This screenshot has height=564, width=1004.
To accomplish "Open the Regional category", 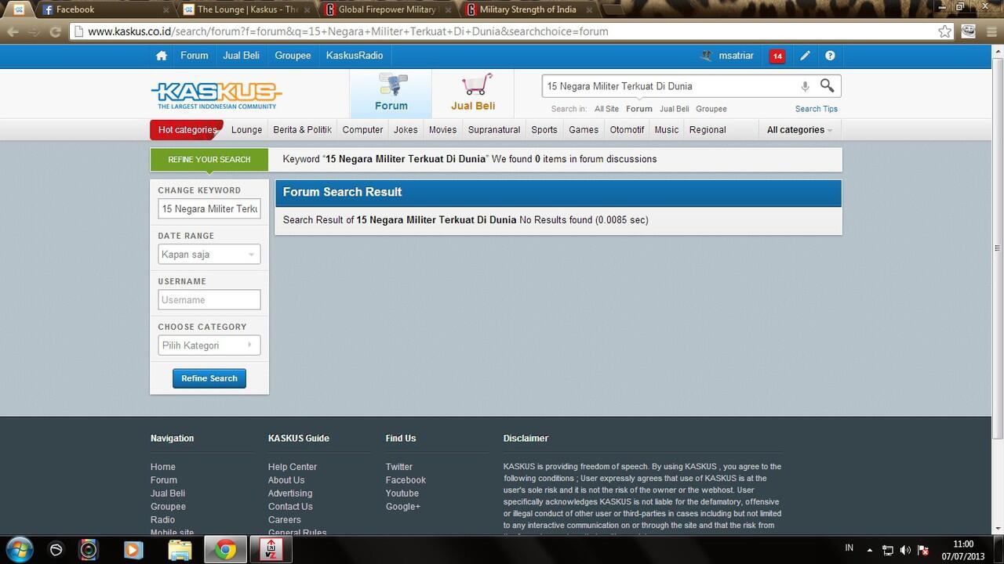I will (708, 130).
